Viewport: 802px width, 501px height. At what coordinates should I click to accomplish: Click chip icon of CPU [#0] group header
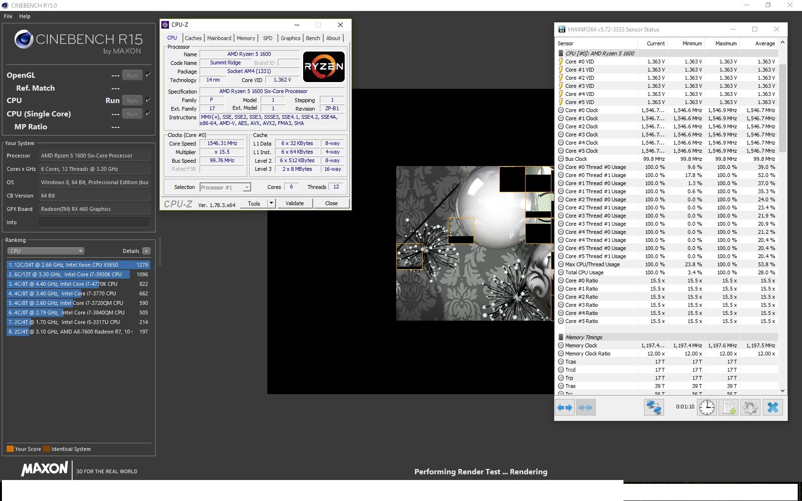(x=561, y=53)
